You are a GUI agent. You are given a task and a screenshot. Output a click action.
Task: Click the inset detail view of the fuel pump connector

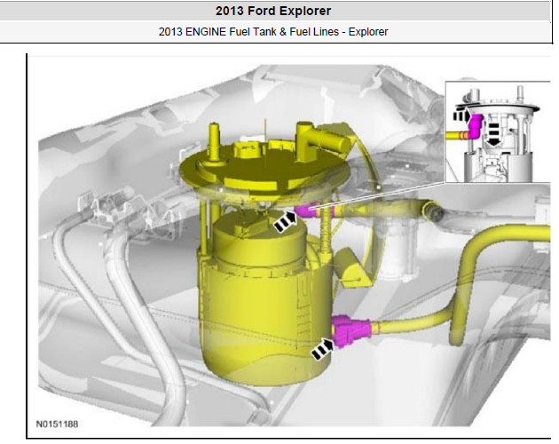point(498,131)
